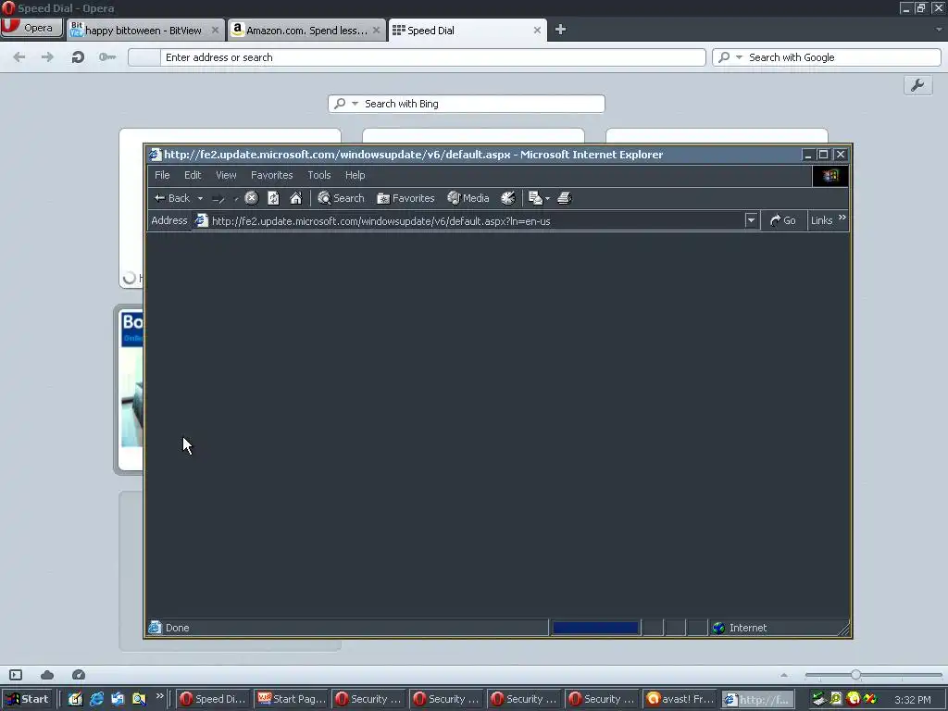Click the Stop button in Internet Explorer toolbar

click(x=252, y=198)
